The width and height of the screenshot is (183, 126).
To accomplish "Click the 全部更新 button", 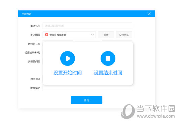I will [x=124, y=35].
